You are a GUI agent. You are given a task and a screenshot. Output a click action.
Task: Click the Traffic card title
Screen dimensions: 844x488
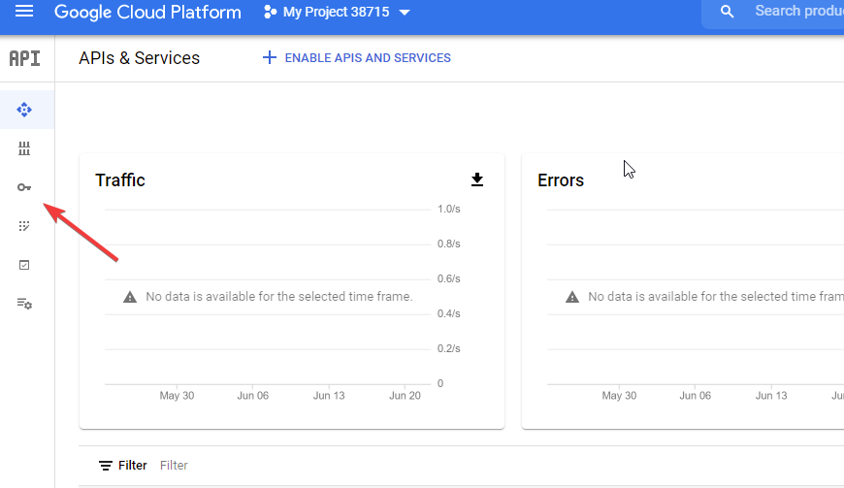pyautogui.click(x=120, y=180)
